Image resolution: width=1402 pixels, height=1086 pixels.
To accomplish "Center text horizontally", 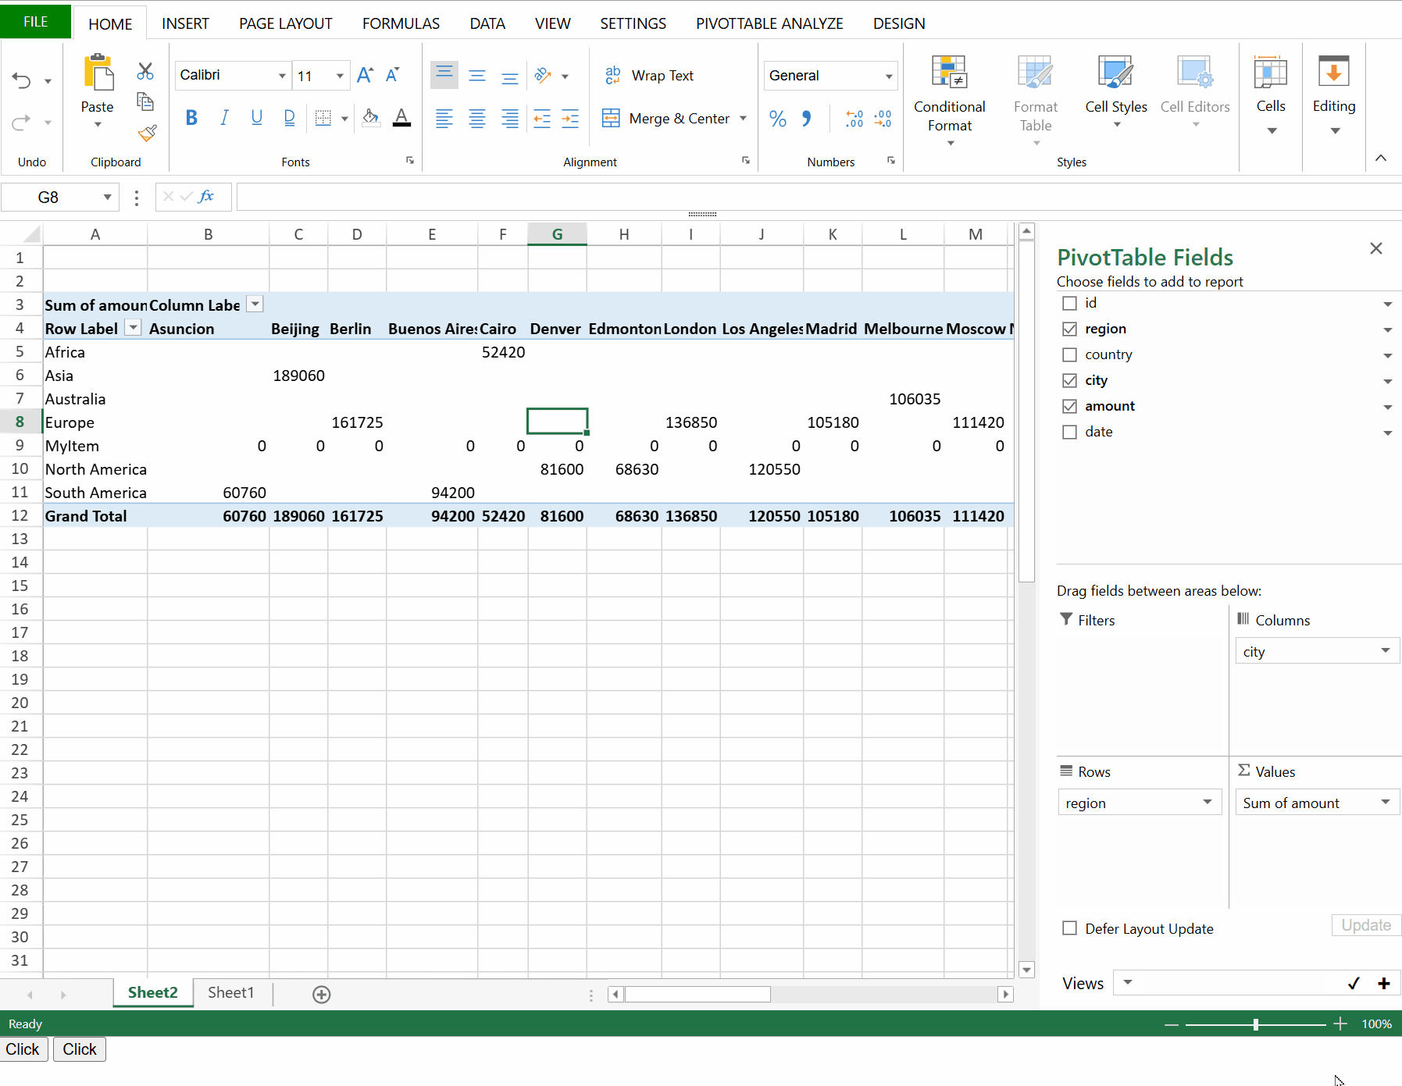I will [477, 119].
